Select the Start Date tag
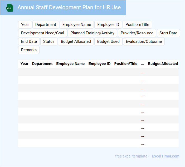 tap(168, 33)
